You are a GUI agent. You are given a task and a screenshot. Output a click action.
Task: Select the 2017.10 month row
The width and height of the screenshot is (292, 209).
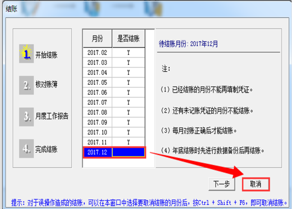(114, 132)
